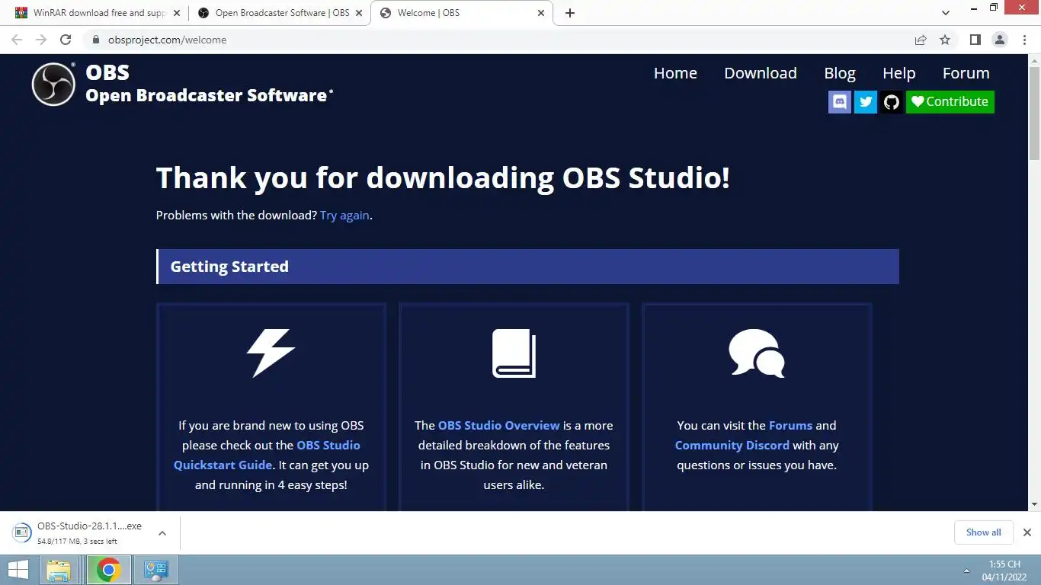Screen dimensions: 1041x585
Task: Toggle the browser side panel icon
Action: pyautogui.click(x=975, y=40)
